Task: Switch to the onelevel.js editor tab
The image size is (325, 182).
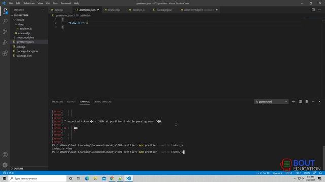Action: pos(114,10)
